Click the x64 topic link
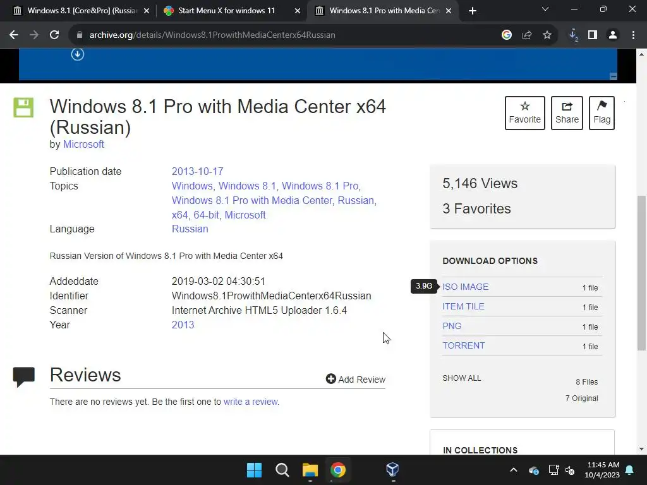 pyautogui.click(x=180, y=215)
